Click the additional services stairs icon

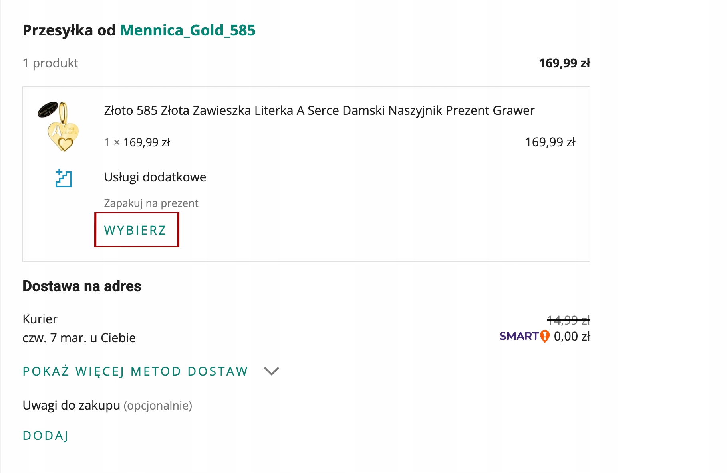pyautogui.click(x=63, y=178)
